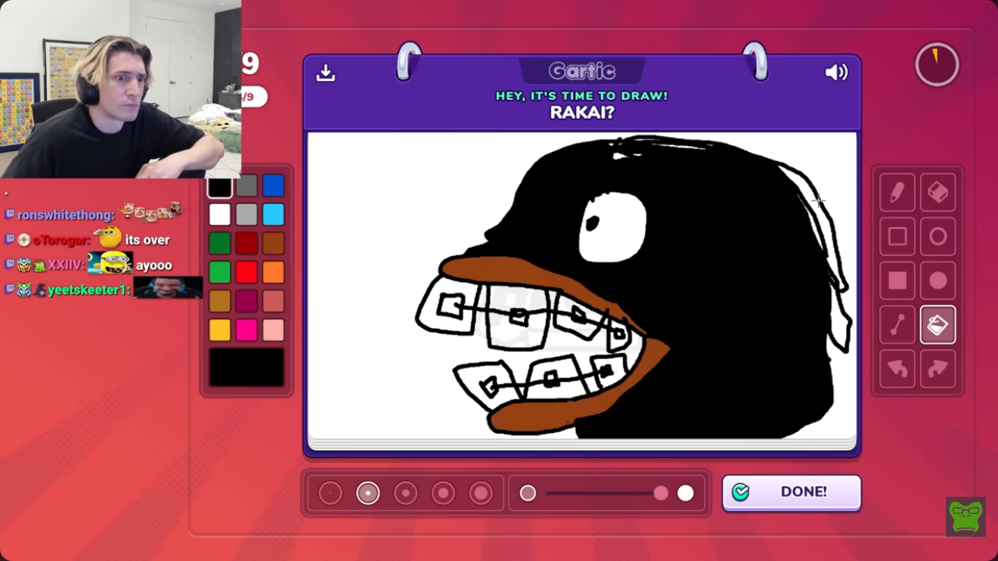Click inside the drawing canvas eye
Image resolution: width=998 pixels, height=561 pixels.
[x=612, y=225]
